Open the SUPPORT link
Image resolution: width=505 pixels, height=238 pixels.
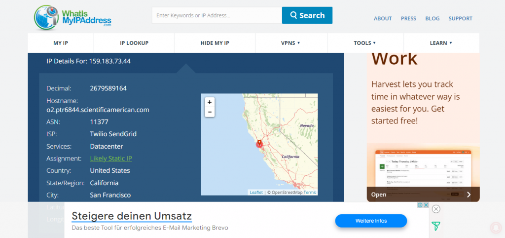pyautogui.click(x=460, y=18)
